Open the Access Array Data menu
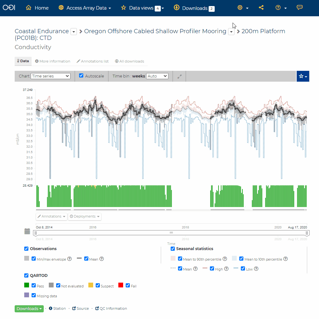The height and width of the screenshot is (319, 319). [x=85, y=8]
